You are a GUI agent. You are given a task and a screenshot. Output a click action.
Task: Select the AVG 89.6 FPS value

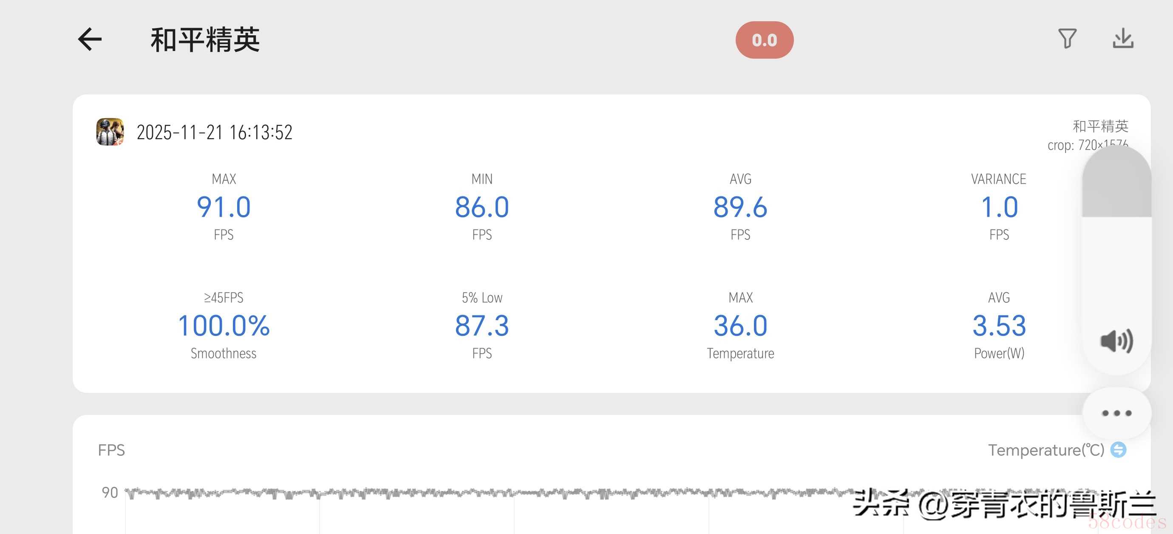pyautogui.click(x=740, y=207)
